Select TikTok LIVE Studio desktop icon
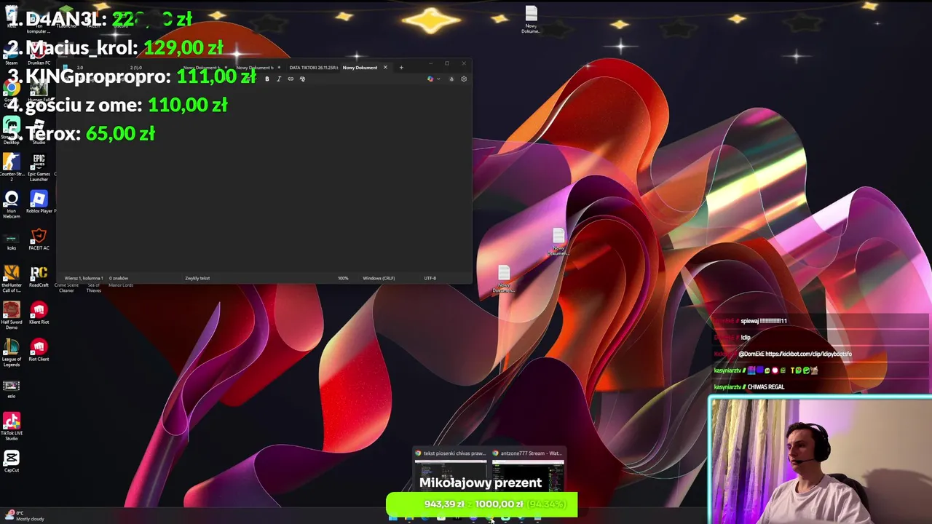 coord(12,427)
